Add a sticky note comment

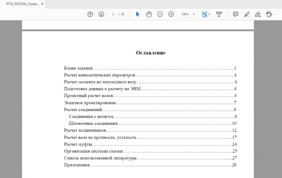coord(235,14)
